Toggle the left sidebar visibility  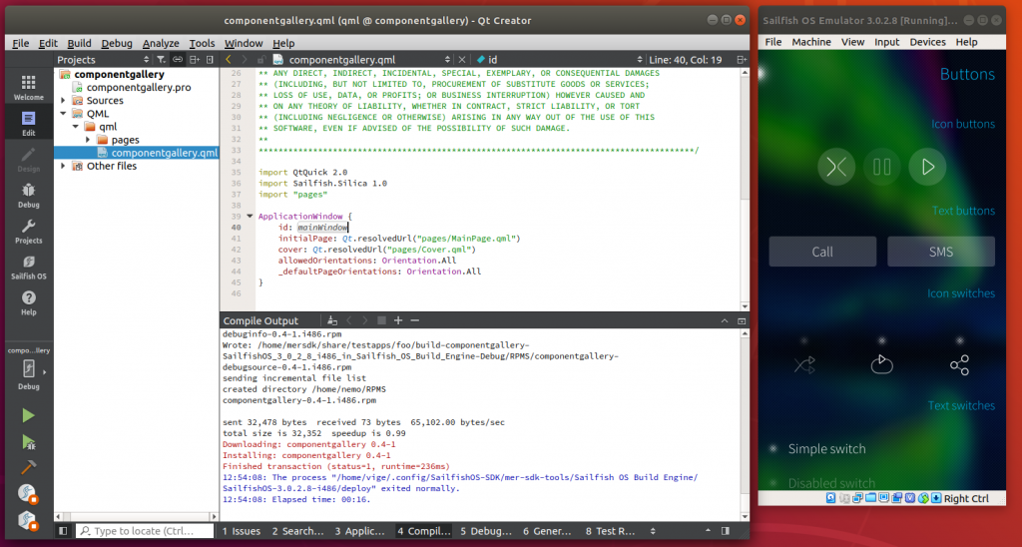(x=63, y=531)
